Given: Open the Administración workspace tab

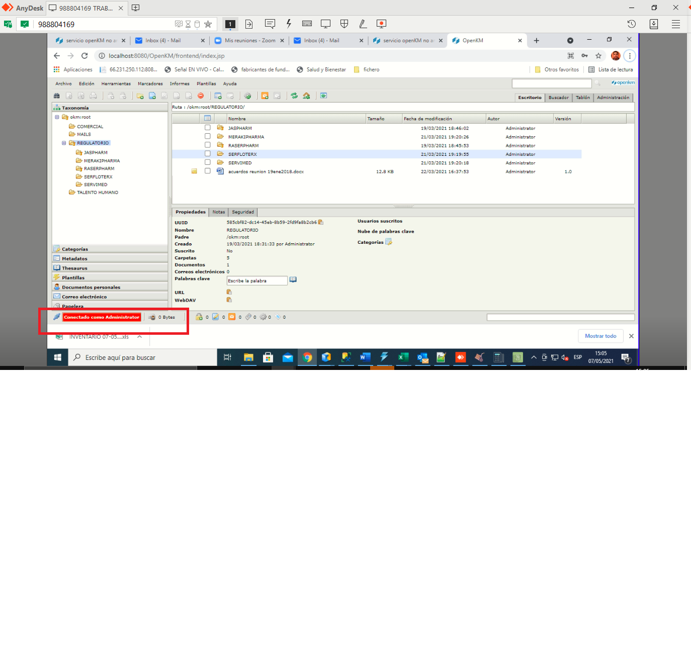Looking at the screenshot, I should tap(613, 98).
